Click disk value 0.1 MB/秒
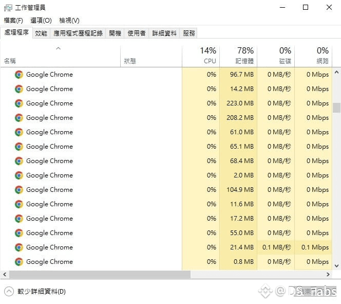 point(276,247)
